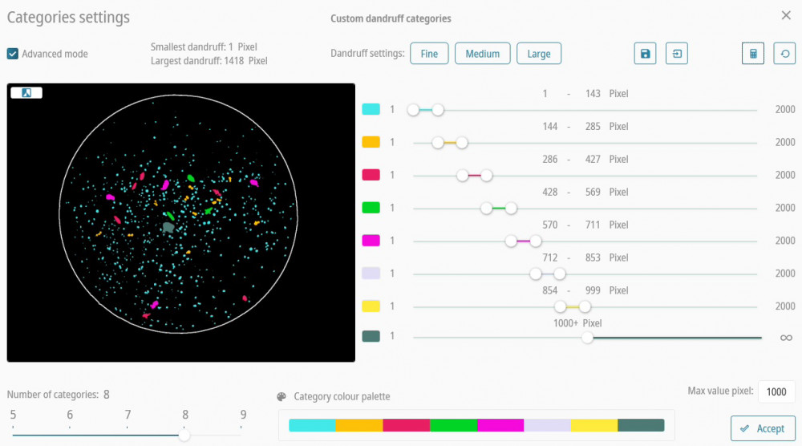Viewport: 802px width, 446px height.
Task: Click the calculator icon button
Action: coord(752,54)
